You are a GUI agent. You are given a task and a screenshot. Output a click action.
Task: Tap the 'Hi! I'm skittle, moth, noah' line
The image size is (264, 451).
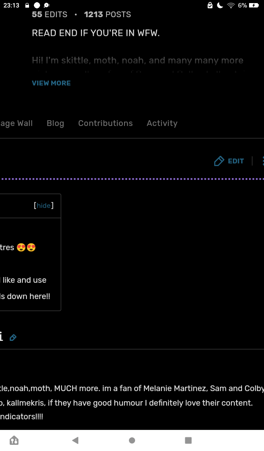(x=138, y=60)
